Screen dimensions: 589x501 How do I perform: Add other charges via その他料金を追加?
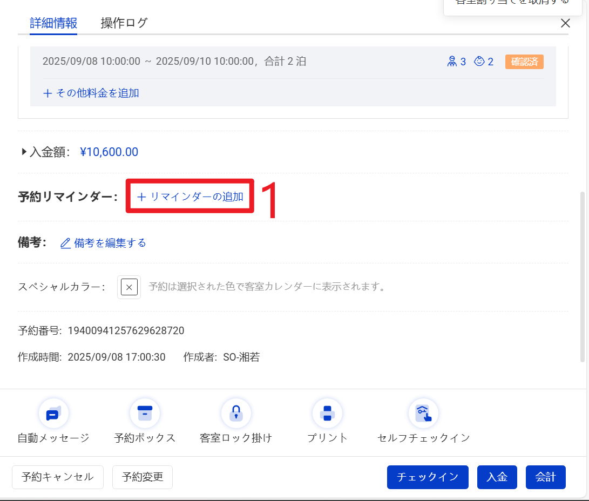[x=91, y=93]
